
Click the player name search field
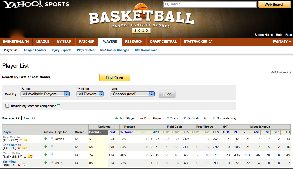coord(75,77)
